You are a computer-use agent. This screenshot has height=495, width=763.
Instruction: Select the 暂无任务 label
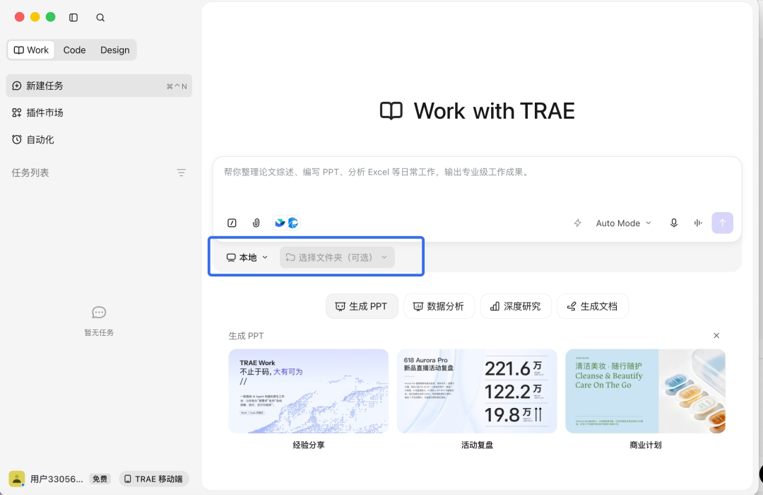99,332
